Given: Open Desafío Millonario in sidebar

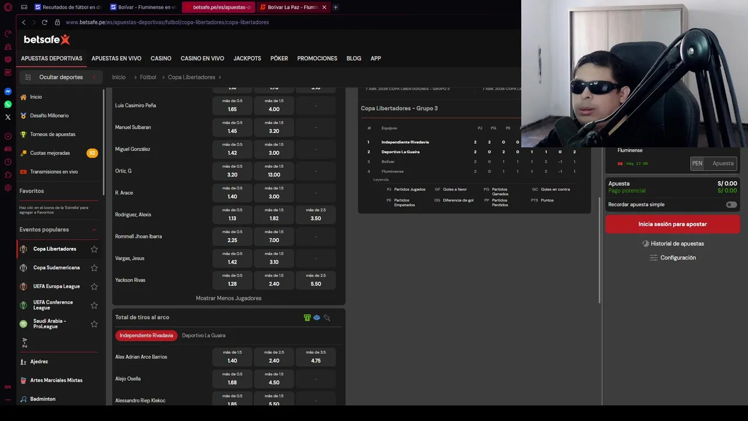Looking at the screenshot, I should [x=49, y=116].
